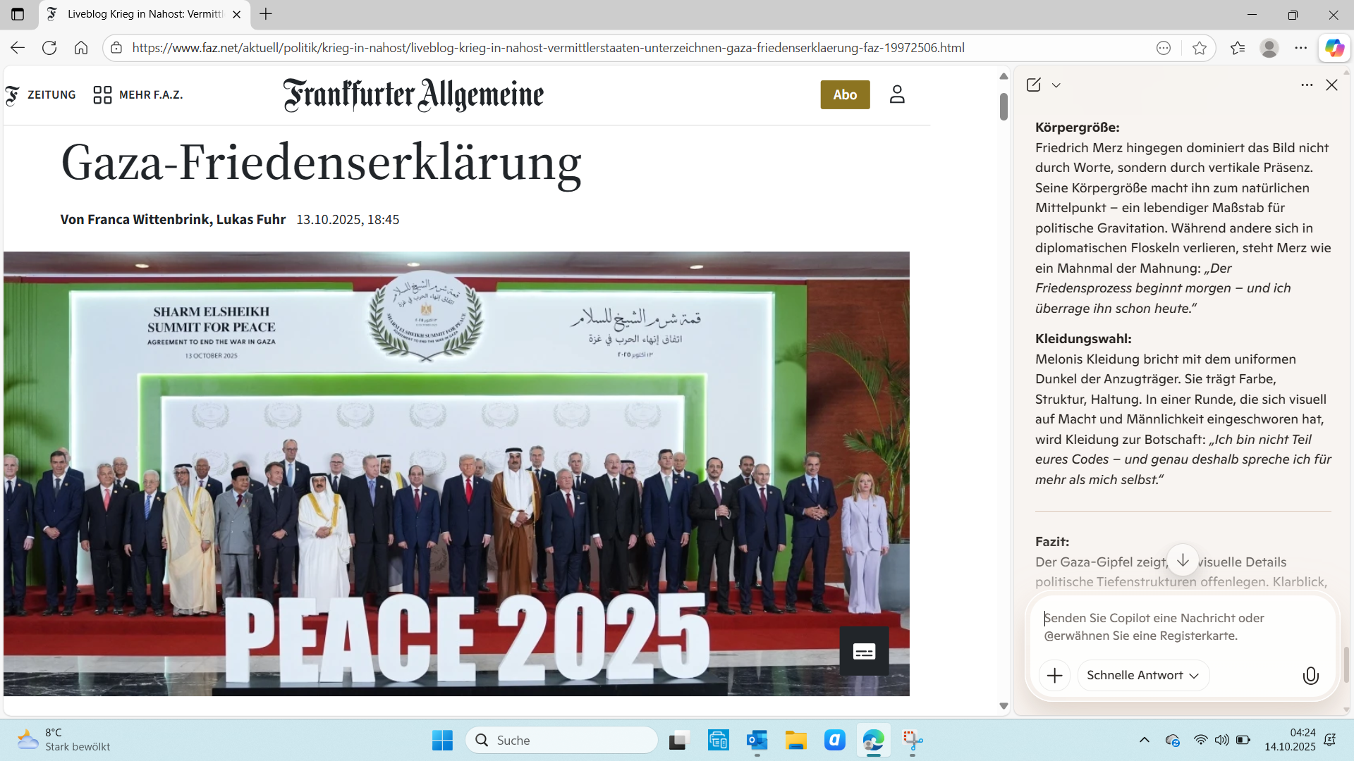The image size is (1354, 761).
Task: Expand hidden system tray icons with the chevron
Action: coord(1144,740)
